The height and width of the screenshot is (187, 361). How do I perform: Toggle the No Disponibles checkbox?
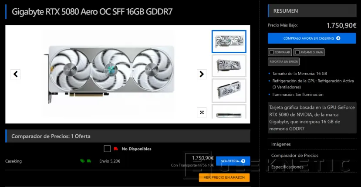107,149
